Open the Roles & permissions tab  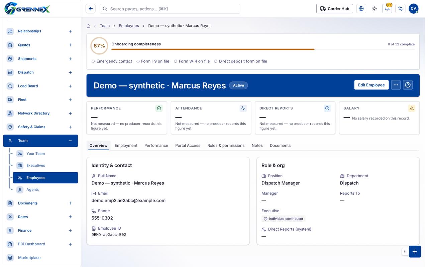226,146
